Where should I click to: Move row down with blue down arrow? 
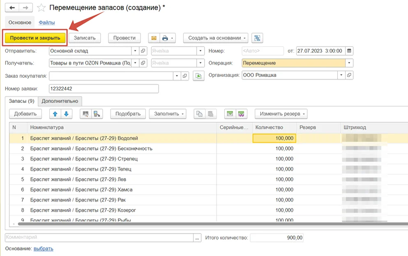pos(66,114)
